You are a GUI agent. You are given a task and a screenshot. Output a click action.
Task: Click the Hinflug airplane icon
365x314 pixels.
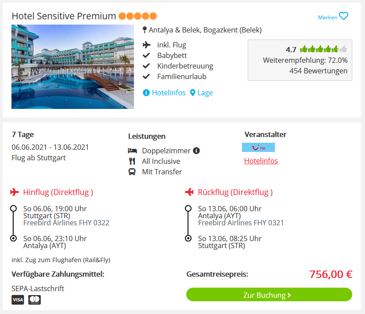click(x=14, y=192)
